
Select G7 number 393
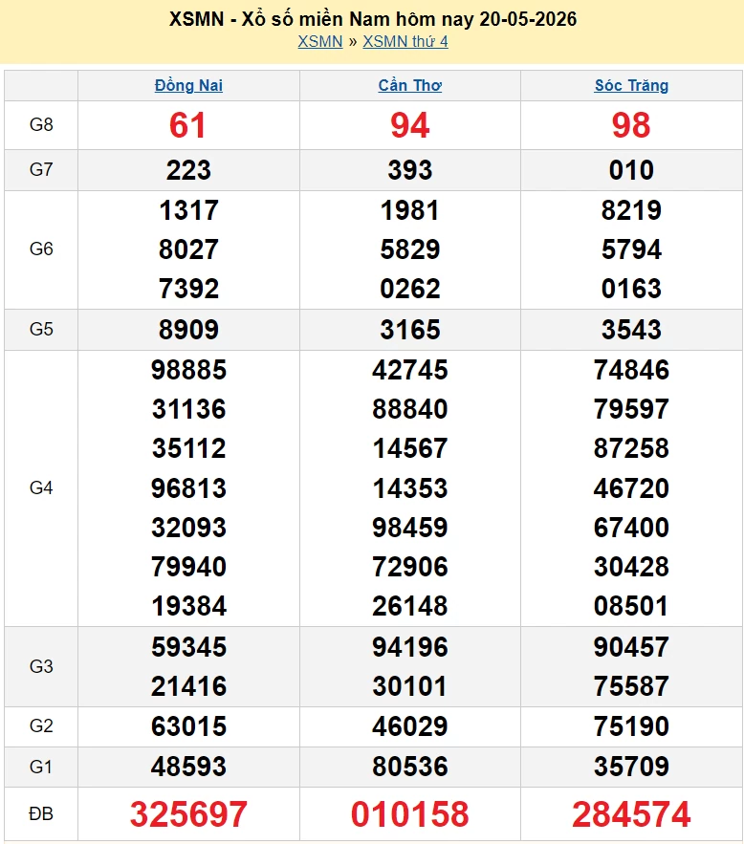[410, 170]
